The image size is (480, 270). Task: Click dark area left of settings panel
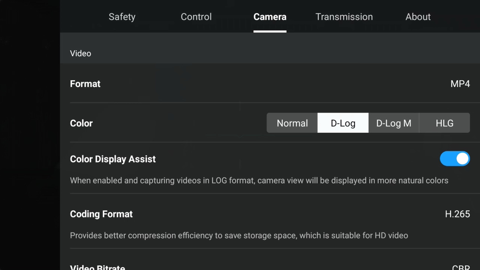coord(30,135)
